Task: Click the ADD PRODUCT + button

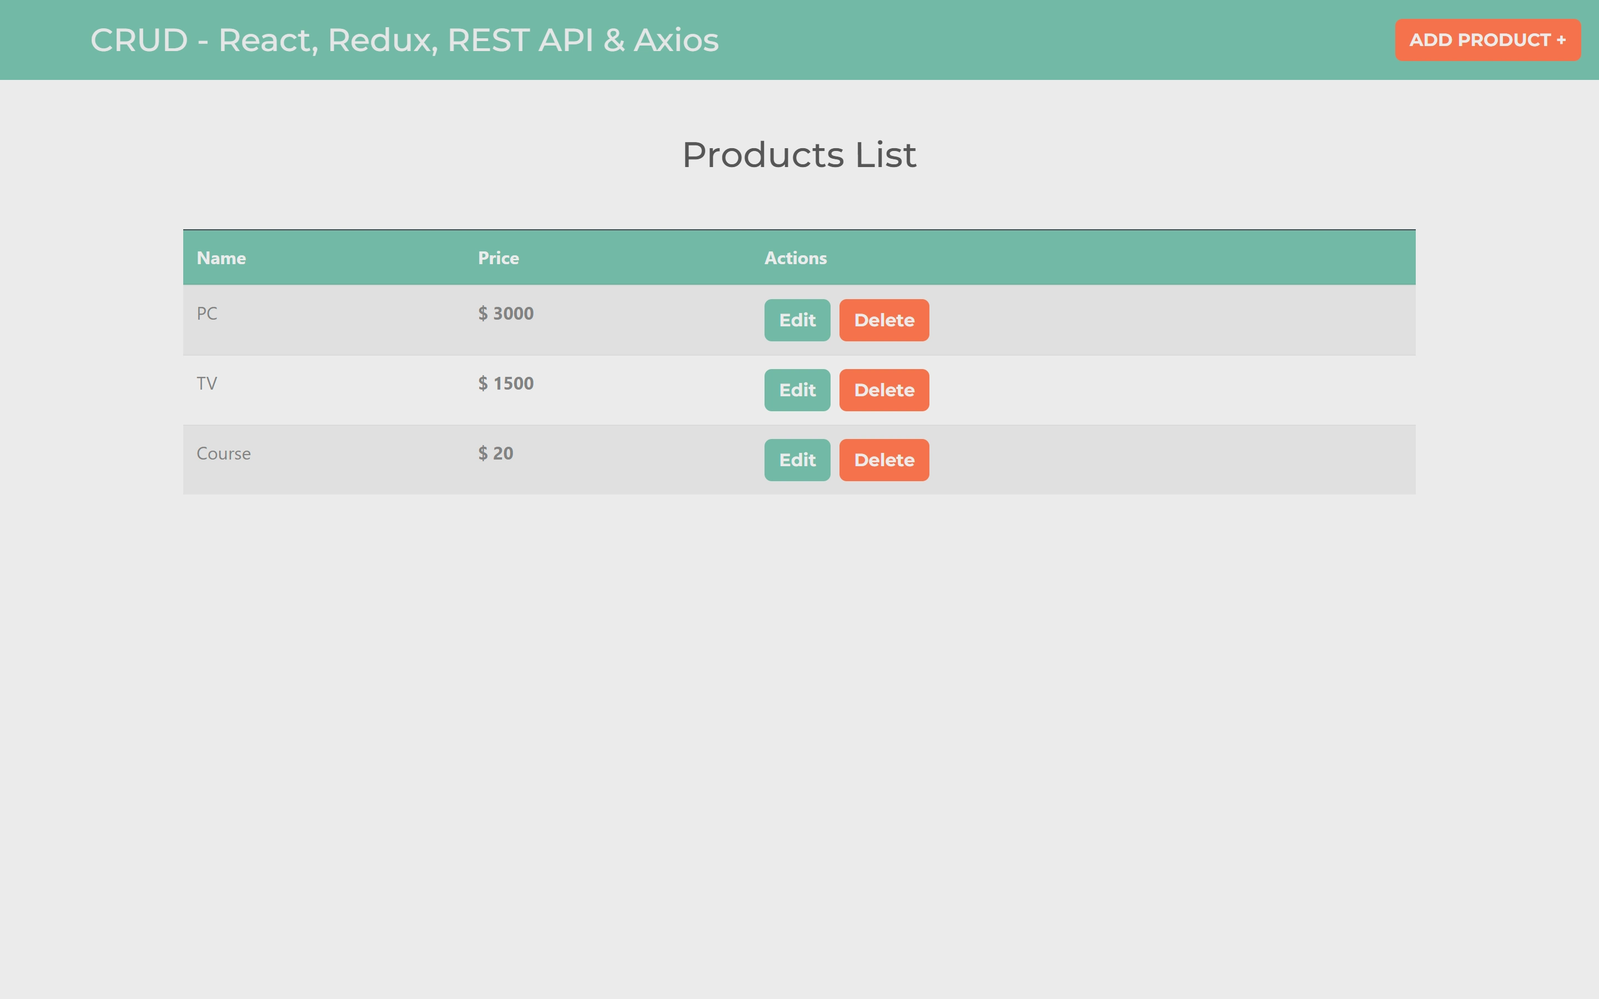Action: (x=1487, y=39)
